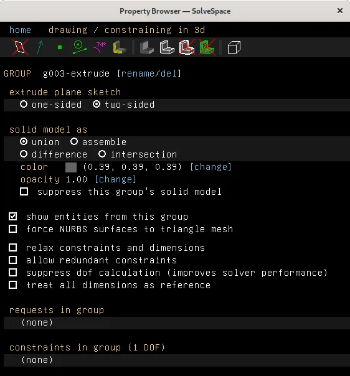
Task: Click 'extrude plane sketch' heading
Action: [x=65, y=92]
